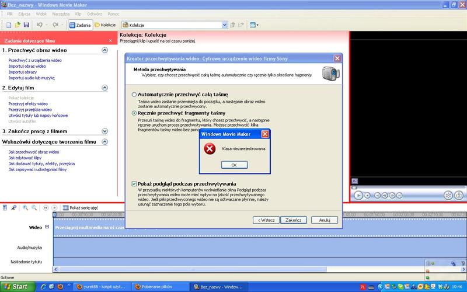Open the Plik menu
The height and width of the screenshot is (292, 467).
[x=10, y=14]
